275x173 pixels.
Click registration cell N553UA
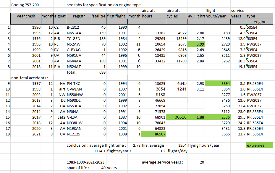(x=79, y=106)
